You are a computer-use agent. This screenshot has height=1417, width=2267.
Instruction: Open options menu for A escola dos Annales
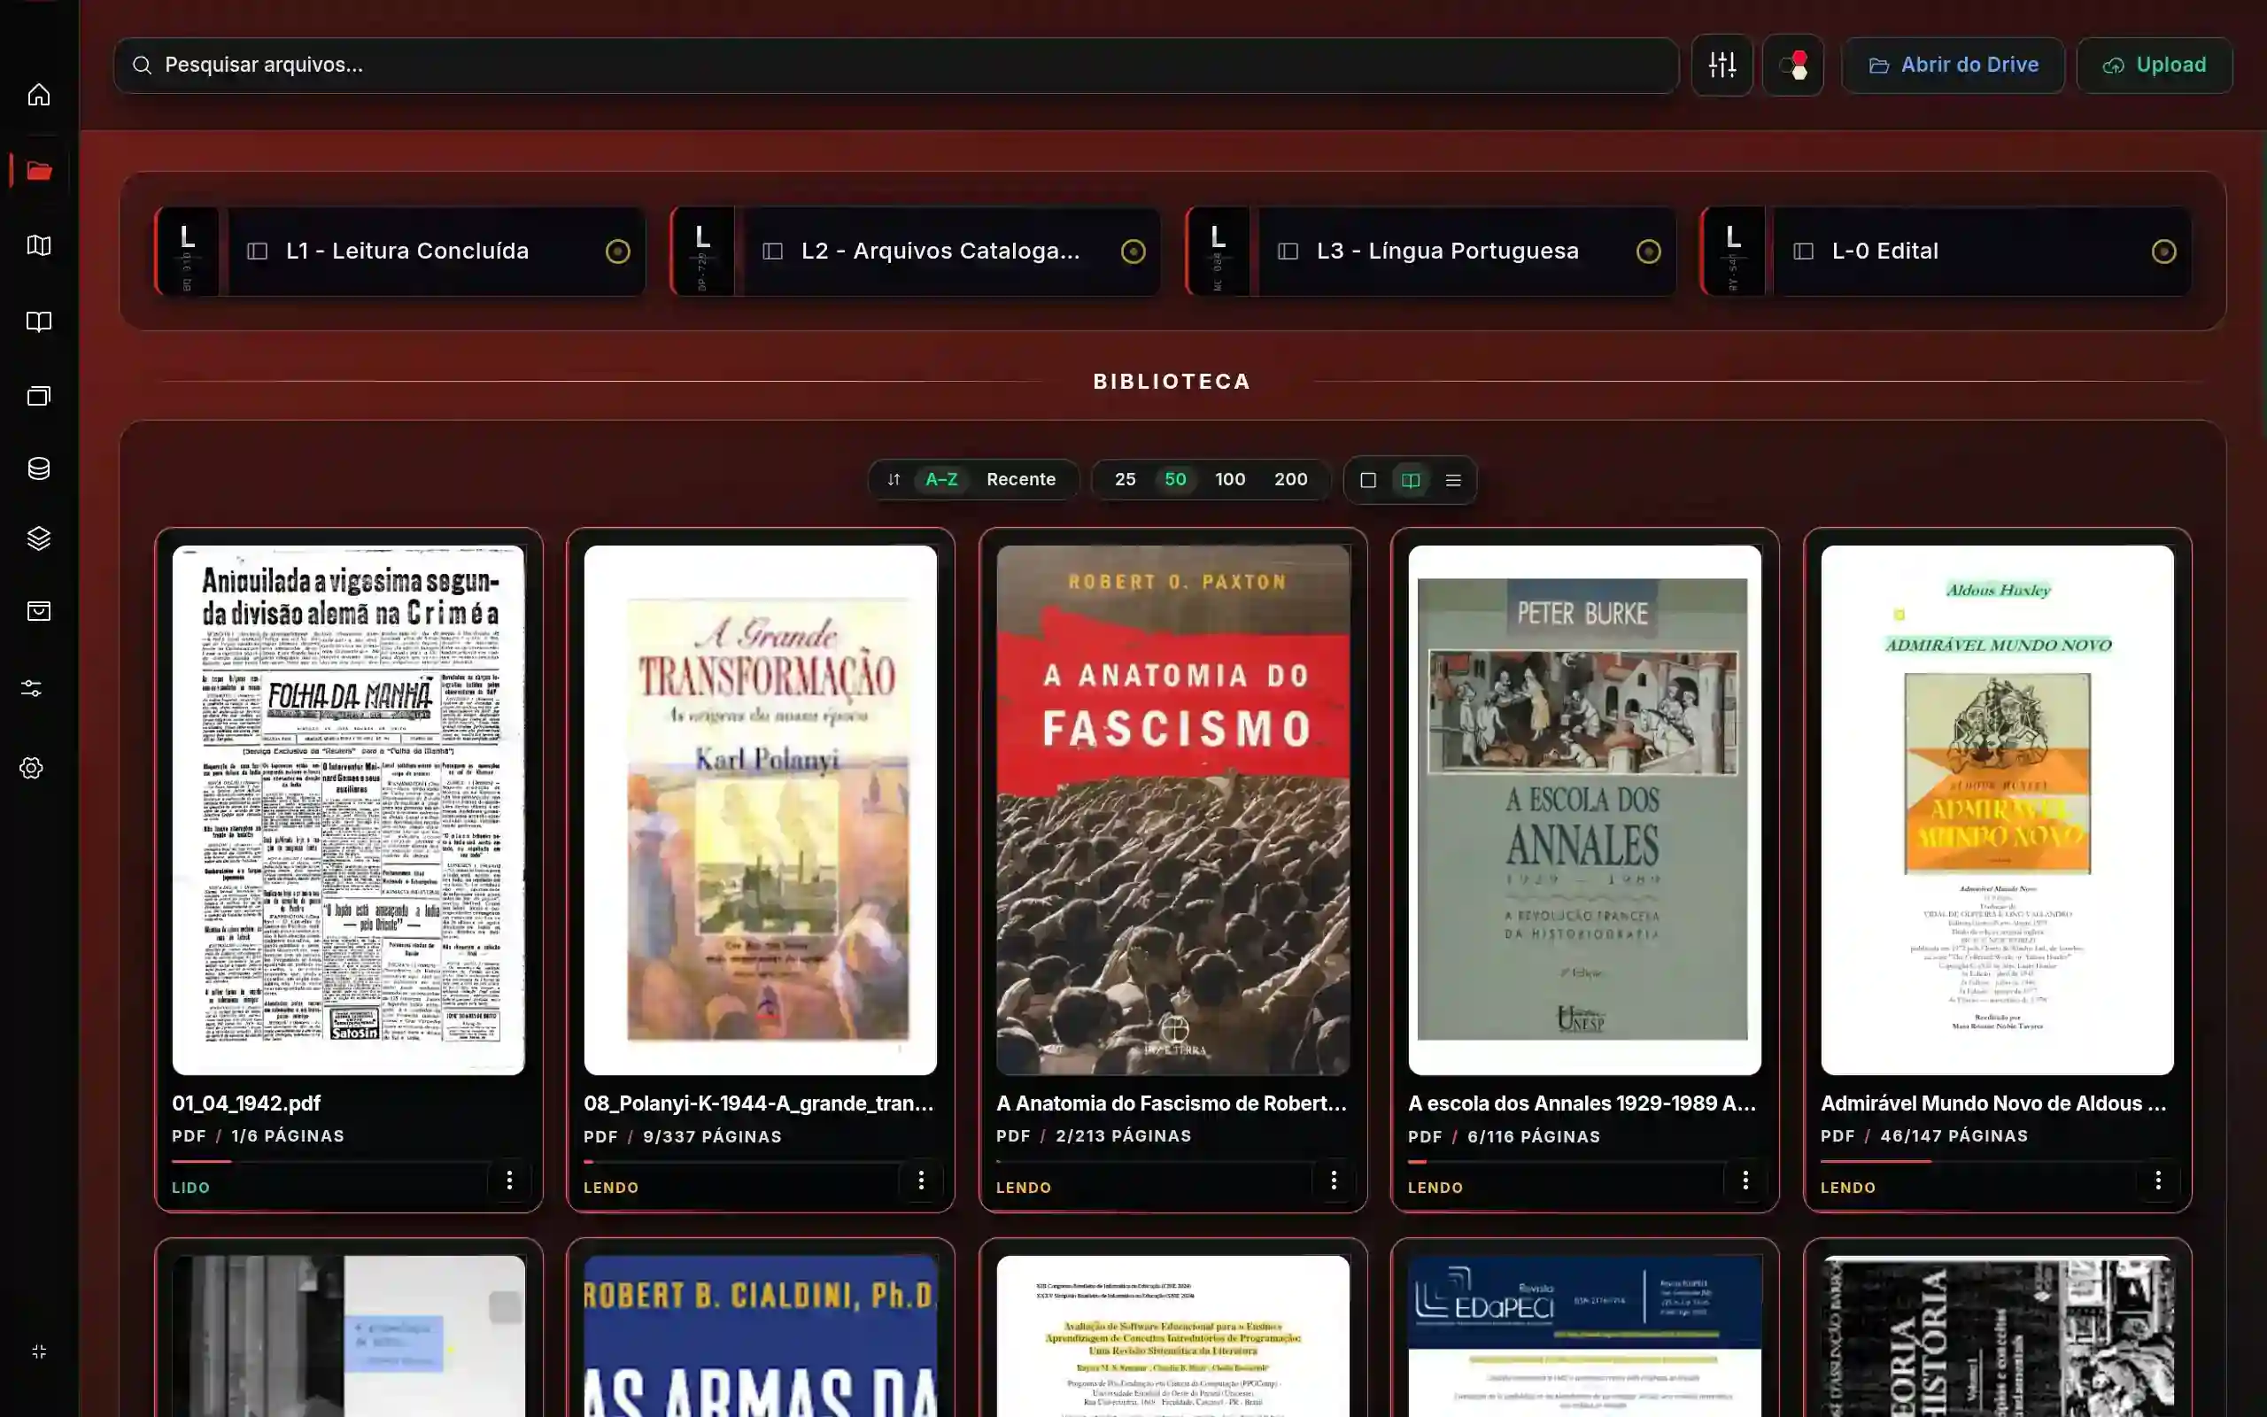(1745, 1180)
